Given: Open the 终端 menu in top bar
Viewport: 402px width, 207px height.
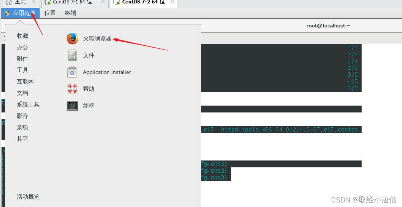Looking at the screenshot, I should 70,13.
